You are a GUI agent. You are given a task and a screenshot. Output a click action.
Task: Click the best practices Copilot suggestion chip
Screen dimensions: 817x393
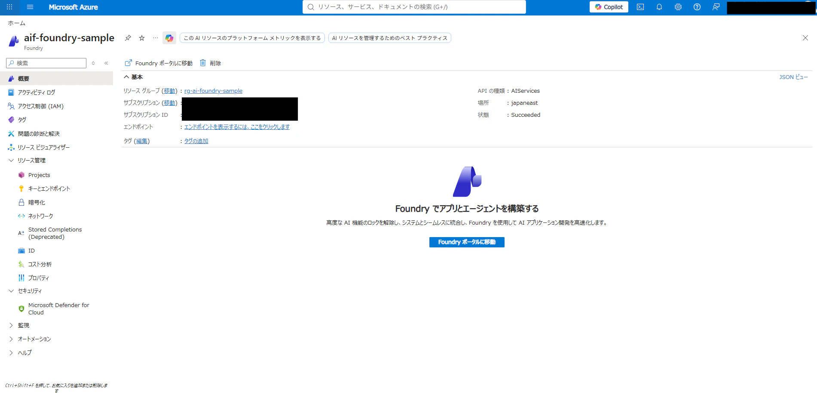point(390,38)
